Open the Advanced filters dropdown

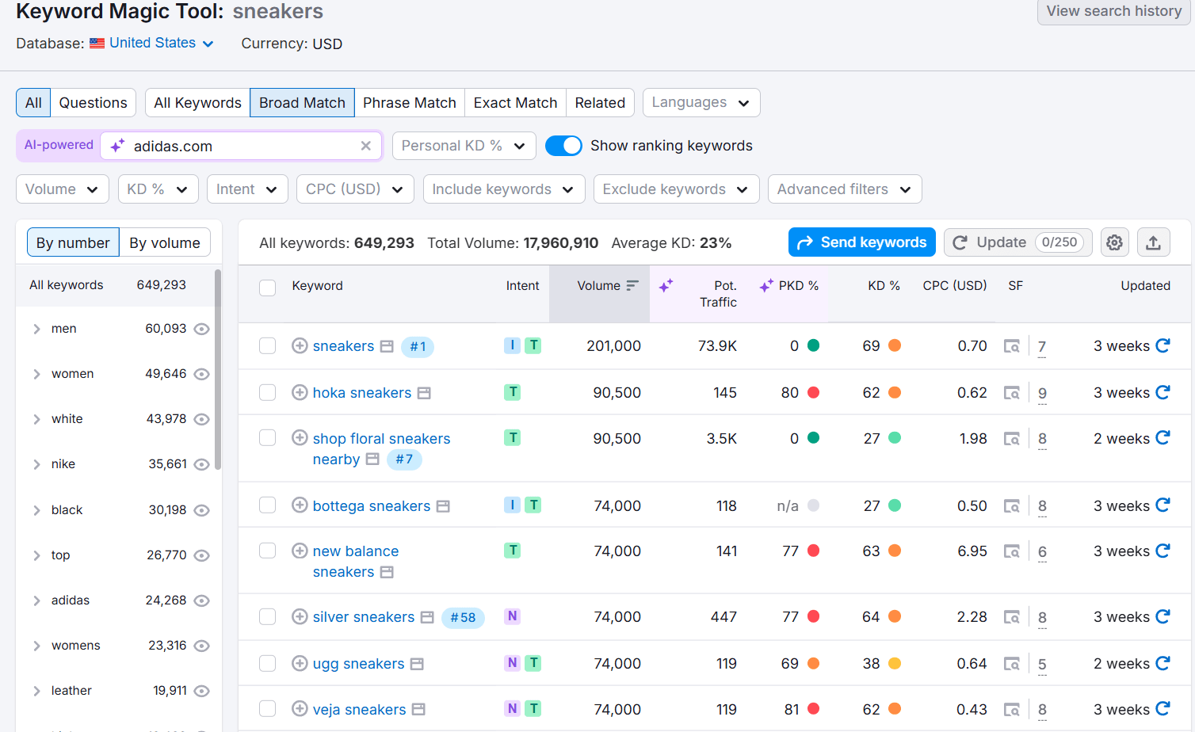pyautogui.click(x=844, y=189)
